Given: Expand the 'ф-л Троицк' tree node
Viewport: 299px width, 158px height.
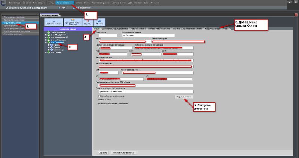Looking at the screenshot, I should 45,52.
